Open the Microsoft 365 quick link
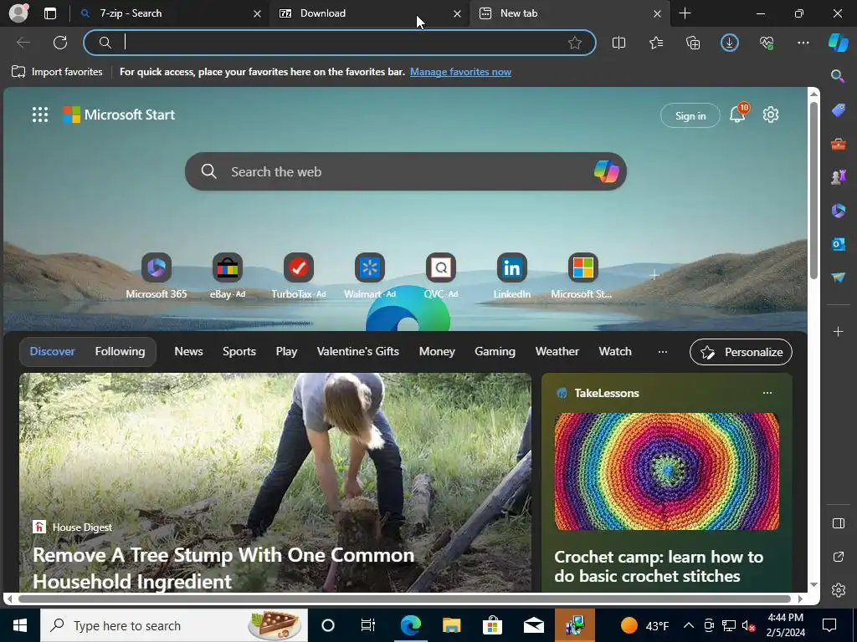Viewport: 857px width, 642px height. [157, 276]
